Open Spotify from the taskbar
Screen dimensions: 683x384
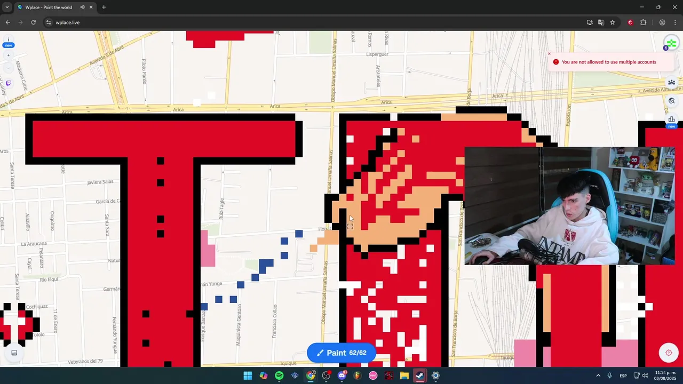pos(279,375)
